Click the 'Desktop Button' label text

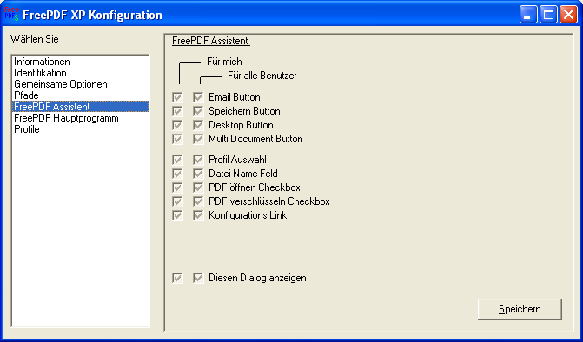coord(241,125)
